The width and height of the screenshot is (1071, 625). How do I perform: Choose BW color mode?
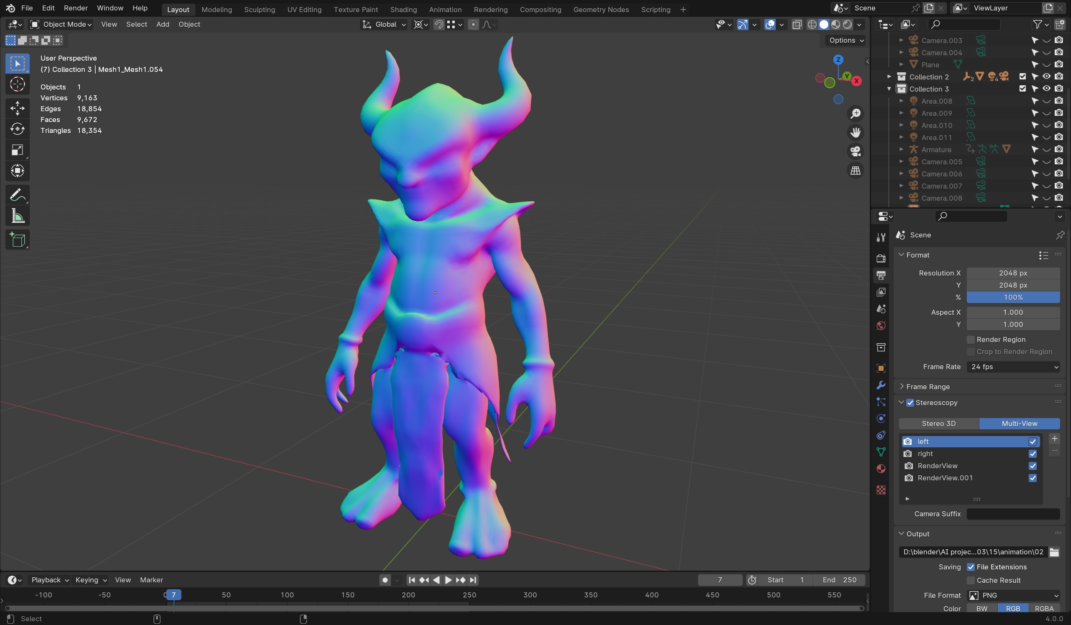pyautogui.click(x=982, y=609)
